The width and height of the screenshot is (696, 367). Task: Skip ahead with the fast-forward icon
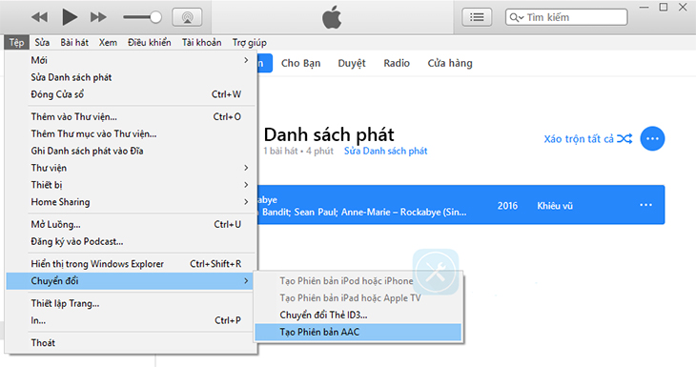point(98,17)
